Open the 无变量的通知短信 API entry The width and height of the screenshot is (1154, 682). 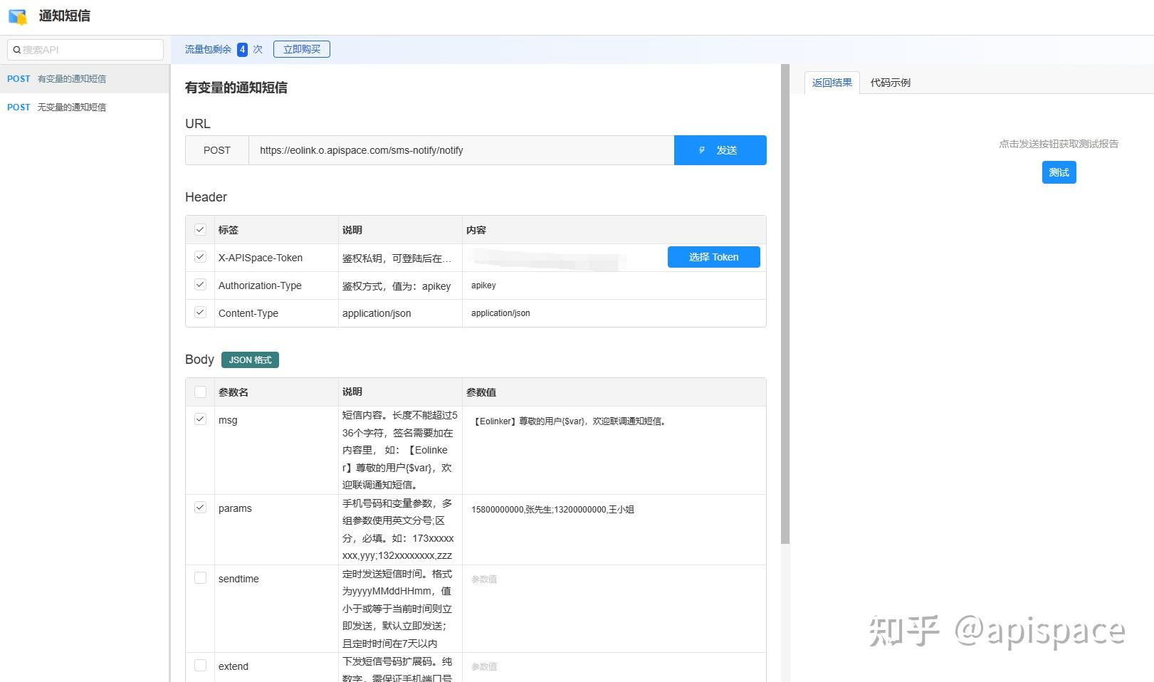tap(85, 107)
